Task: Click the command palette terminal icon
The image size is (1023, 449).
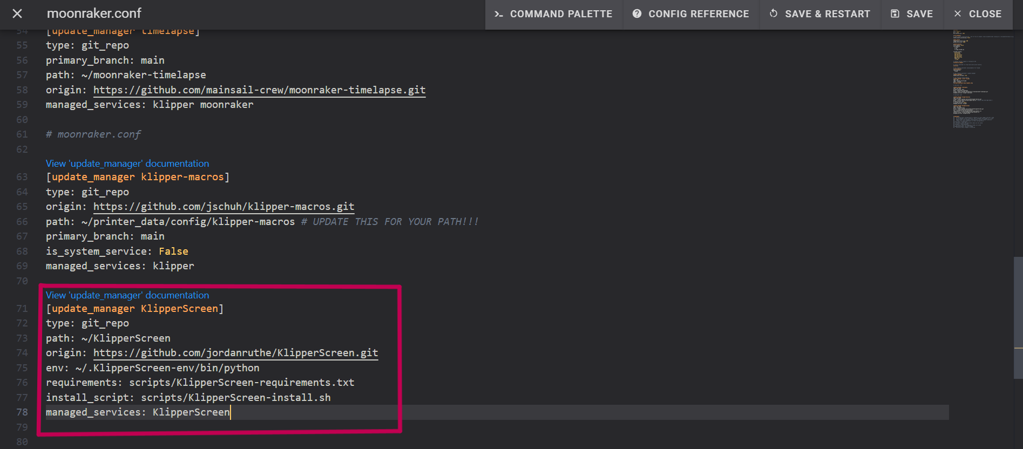Action: pos(499,14)
